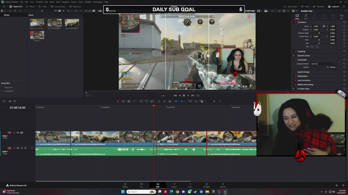The height and width of the screenshot is (195, 348).
Task: Open the viewer zoom 52% dropdown
Action: coord(101,11)
